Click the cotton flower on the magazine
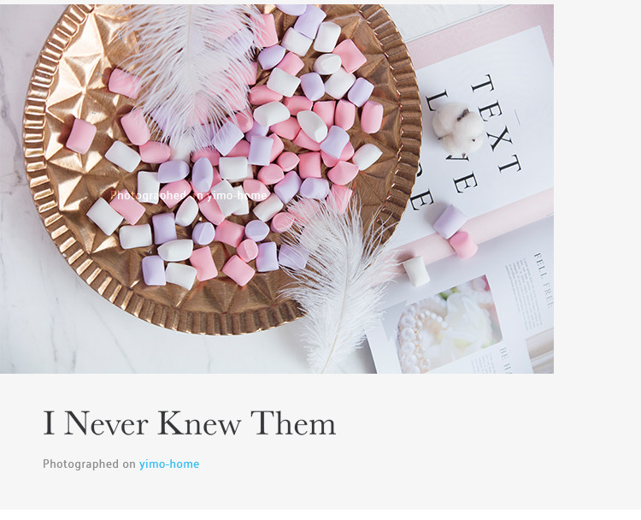 coord(458,127)
